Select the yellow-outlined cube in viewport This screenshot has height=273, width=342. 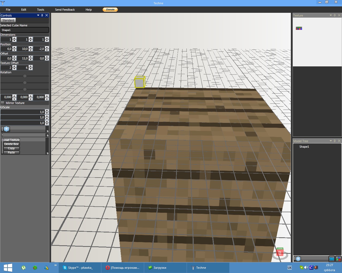(x=139, y=82)
